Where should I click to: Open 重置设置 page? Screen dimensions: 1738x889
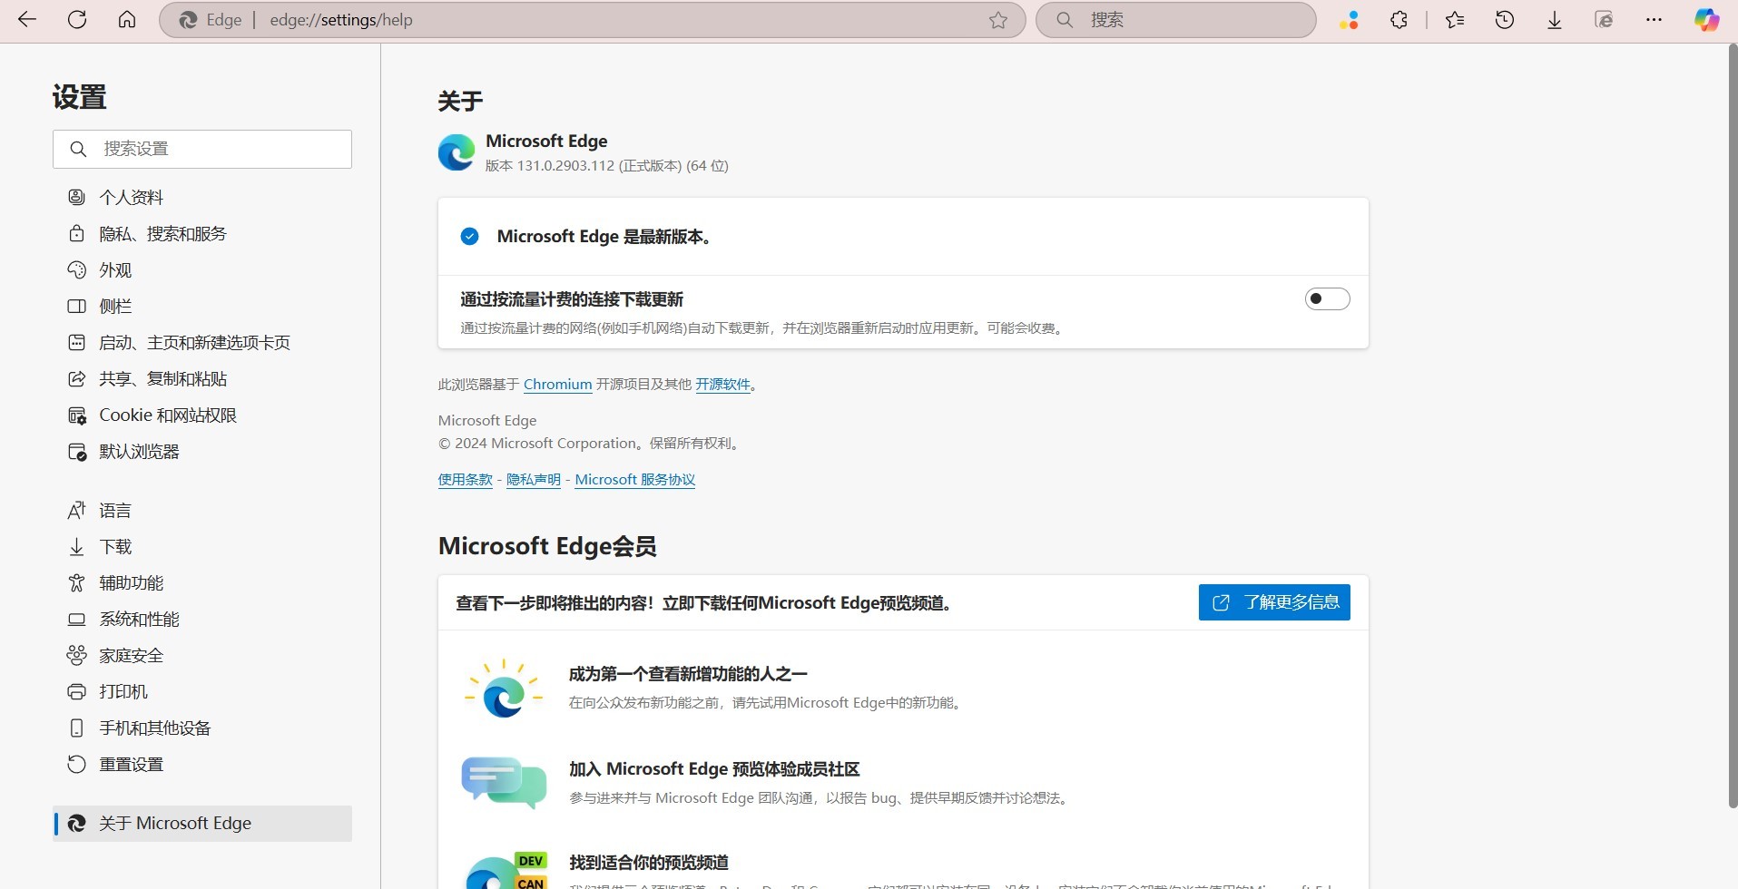[202, 764]
